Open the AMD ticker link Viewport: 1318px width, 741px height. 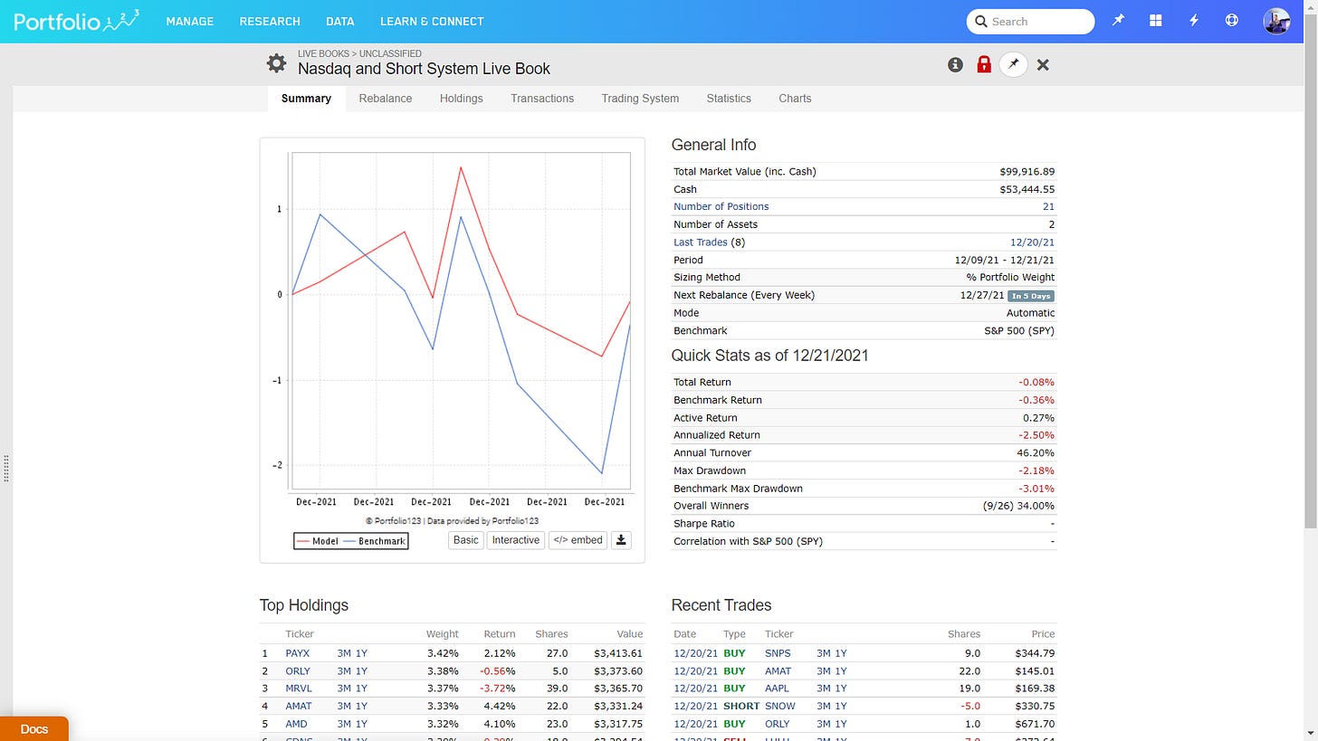pos(296,724)
